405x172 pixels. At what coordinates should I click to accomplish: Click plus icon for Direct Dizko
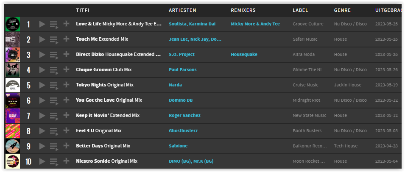tap(67, 54)
